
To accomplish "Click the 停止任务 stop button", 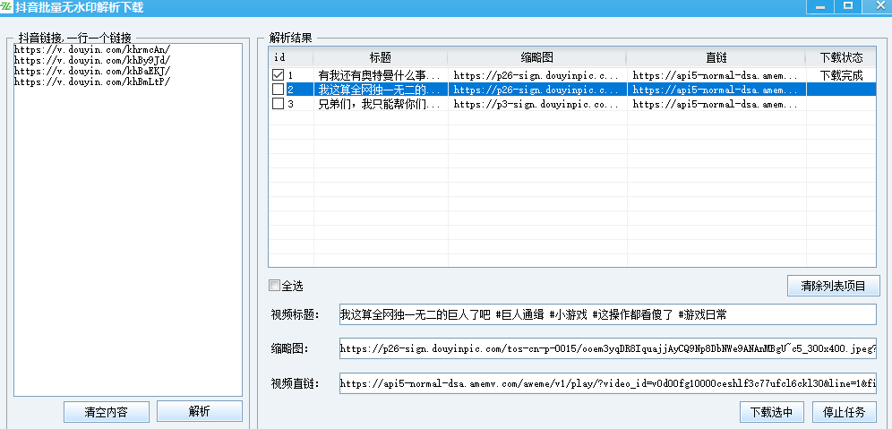I will point(845,413).
